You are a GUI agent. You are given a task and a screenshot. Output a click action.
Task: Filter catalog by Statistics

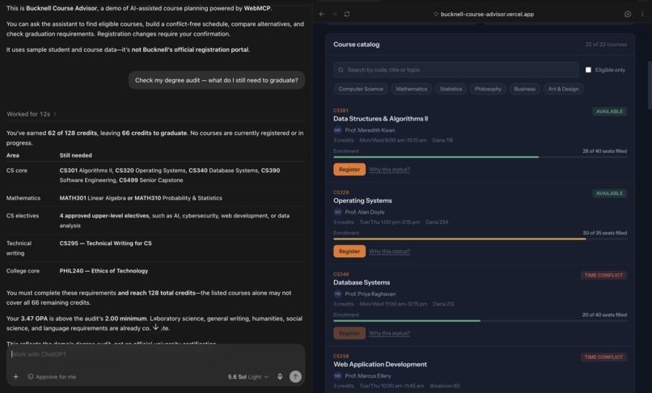tap(451, 89)
